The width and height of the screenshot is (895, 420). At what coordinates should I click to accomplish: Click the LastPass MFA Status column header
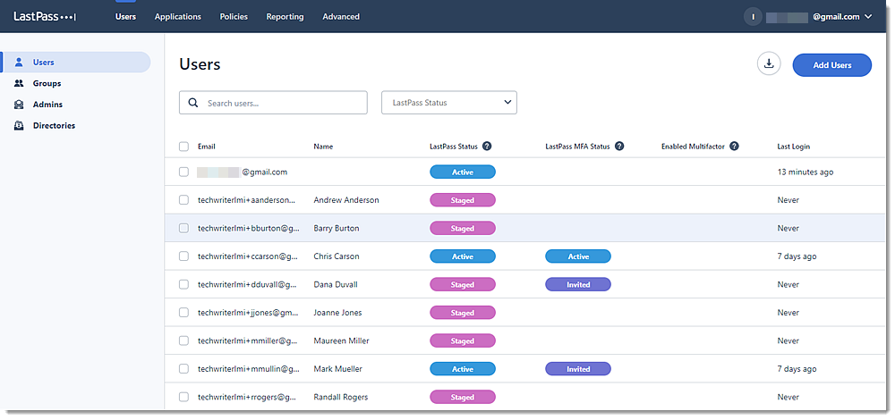pyautogui.click(x=577, y=147)
